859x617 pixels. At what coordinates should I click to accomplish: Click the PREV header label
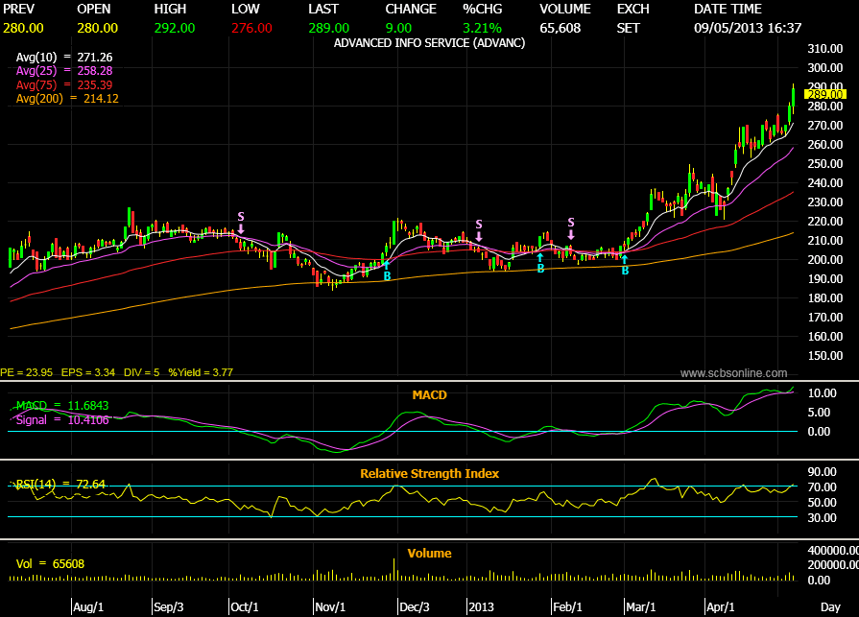(x=18, y=9)
